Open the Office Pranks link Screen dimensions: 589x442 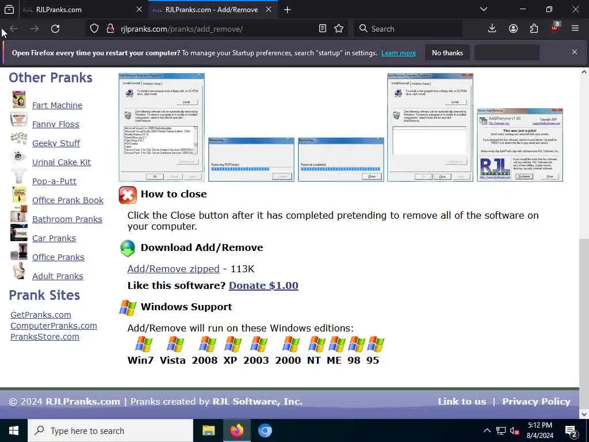58,257
